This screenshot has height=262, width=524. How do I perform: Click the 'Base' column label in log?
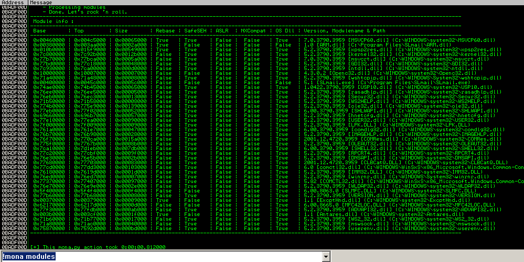[x=39, y=31]
